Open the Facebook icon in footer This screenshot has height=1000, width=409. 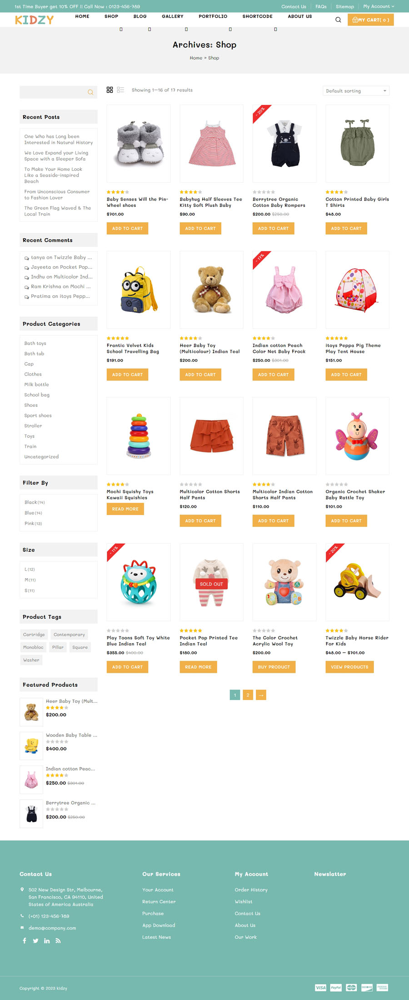pos(25,940)
